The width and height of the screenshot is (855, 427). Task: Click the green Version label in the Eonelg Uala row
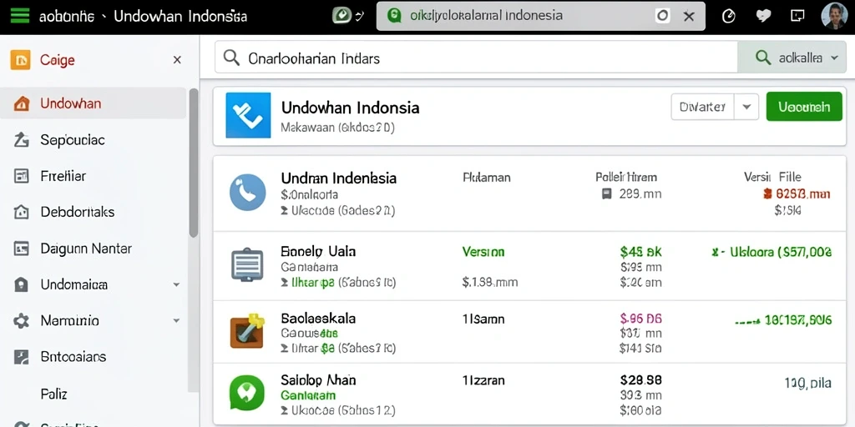click(483, 252)
